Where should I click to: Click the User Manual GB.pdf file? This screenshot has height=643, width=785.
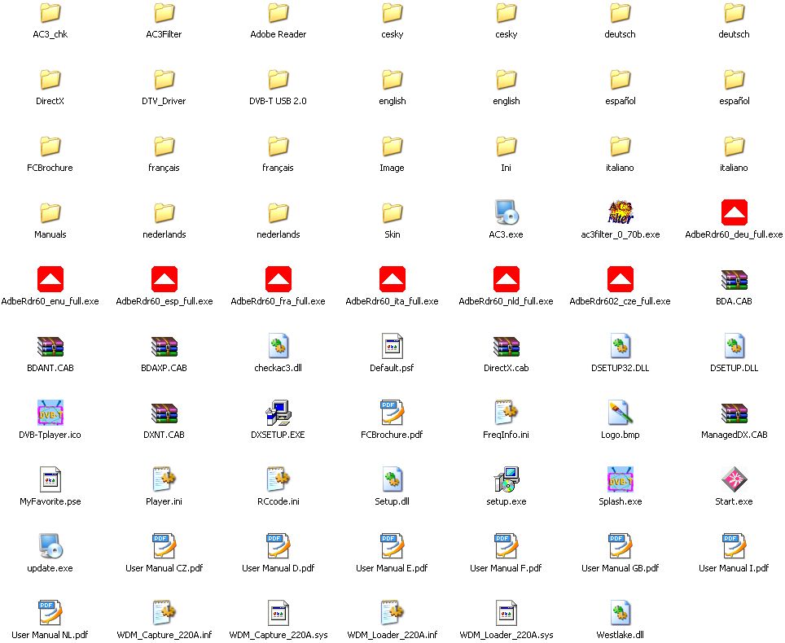620,547
